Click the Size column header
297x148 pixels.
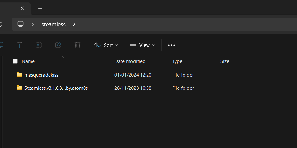click(x=234, y=61)
